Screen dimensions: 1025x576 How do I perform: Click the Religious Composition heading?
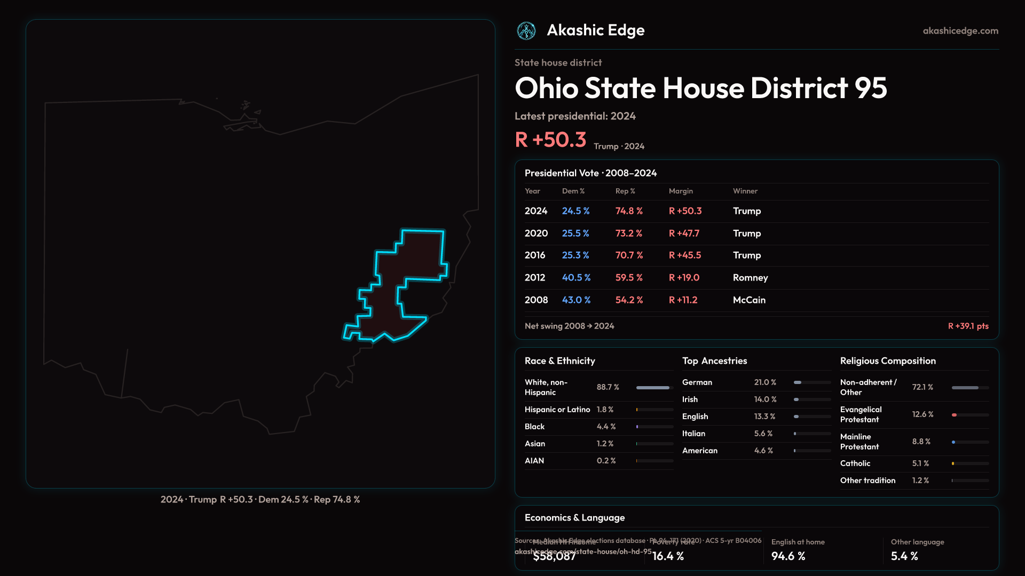click(887, 361)
